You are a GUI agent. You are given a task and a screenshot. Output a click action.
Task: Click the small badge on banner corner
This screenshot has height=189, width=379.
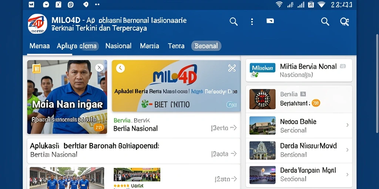(231, 104)
